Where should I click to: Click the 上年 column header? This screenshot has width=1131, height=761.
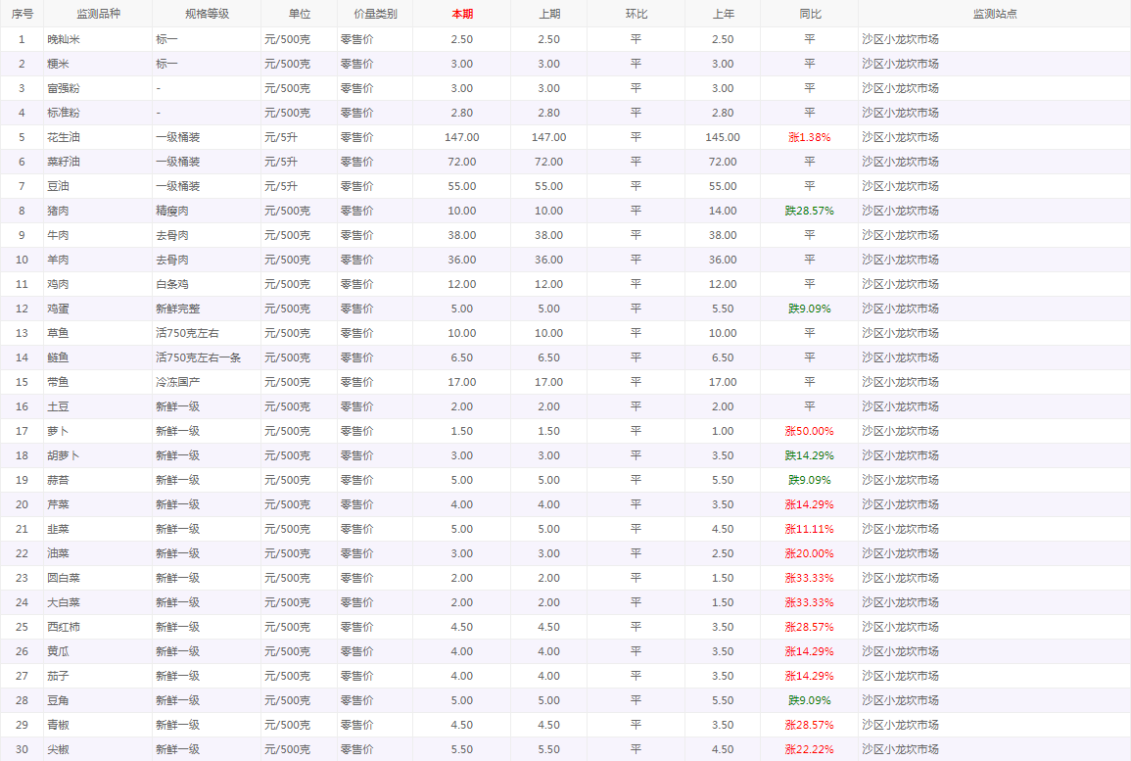coord(722,14)
